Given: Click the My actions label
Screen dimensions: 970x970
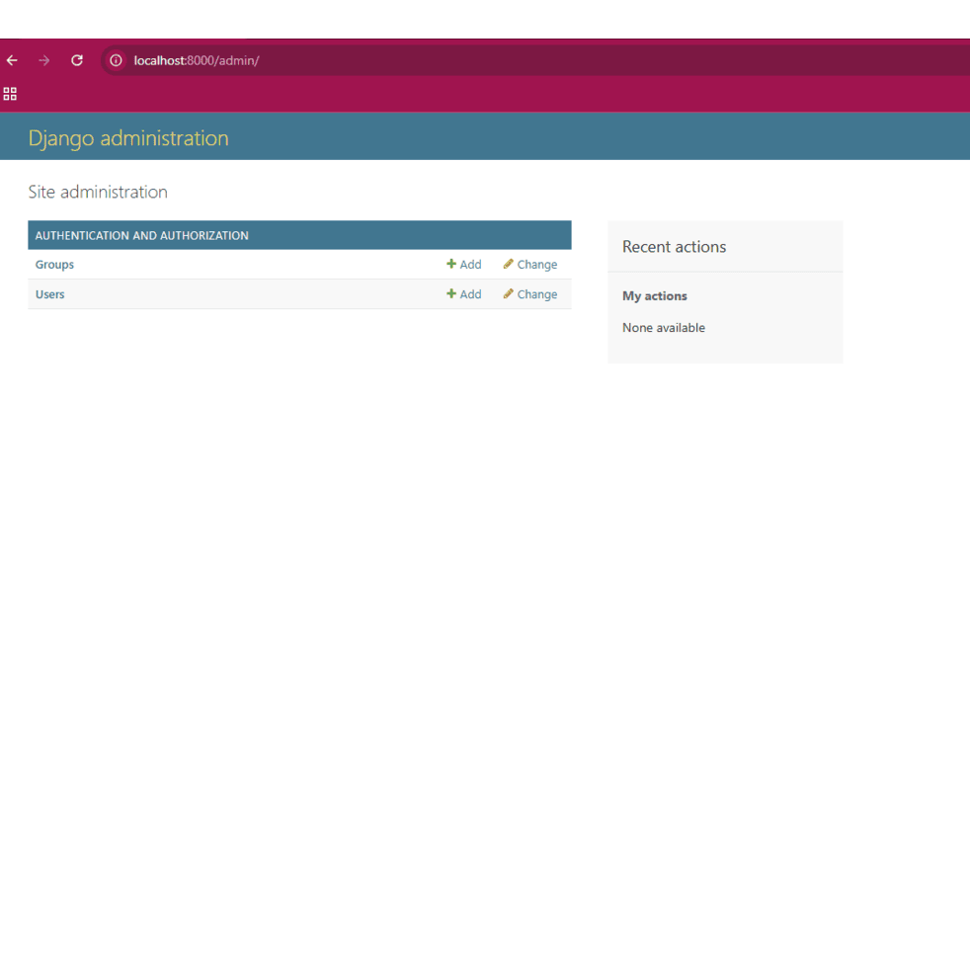Looking at the screenshot, I should (x=655, y=296).
